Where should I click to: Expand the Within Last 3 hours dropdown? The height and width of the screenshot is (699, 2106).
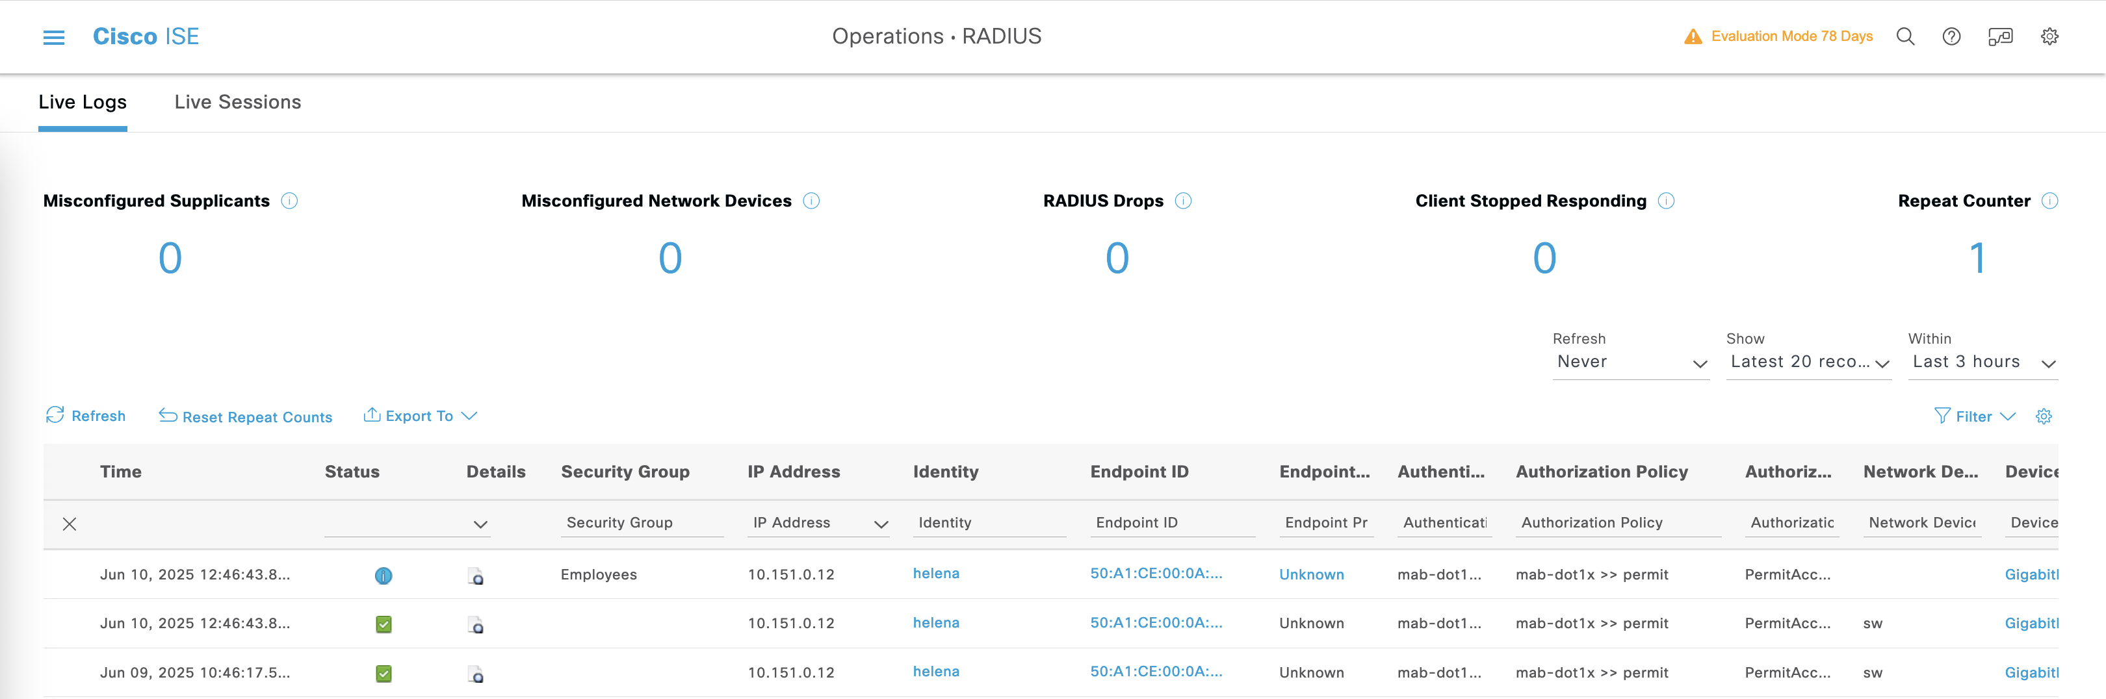coord(1982,362)
